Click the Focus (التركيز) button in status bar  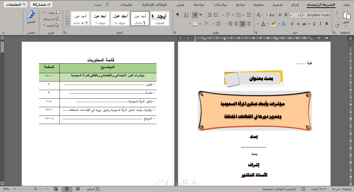pyautogui.click(x=93, y=189)
